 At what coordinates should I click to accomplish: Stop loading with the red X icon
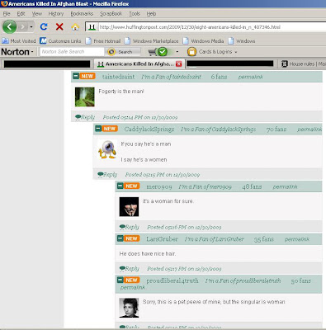coord(59,26)
